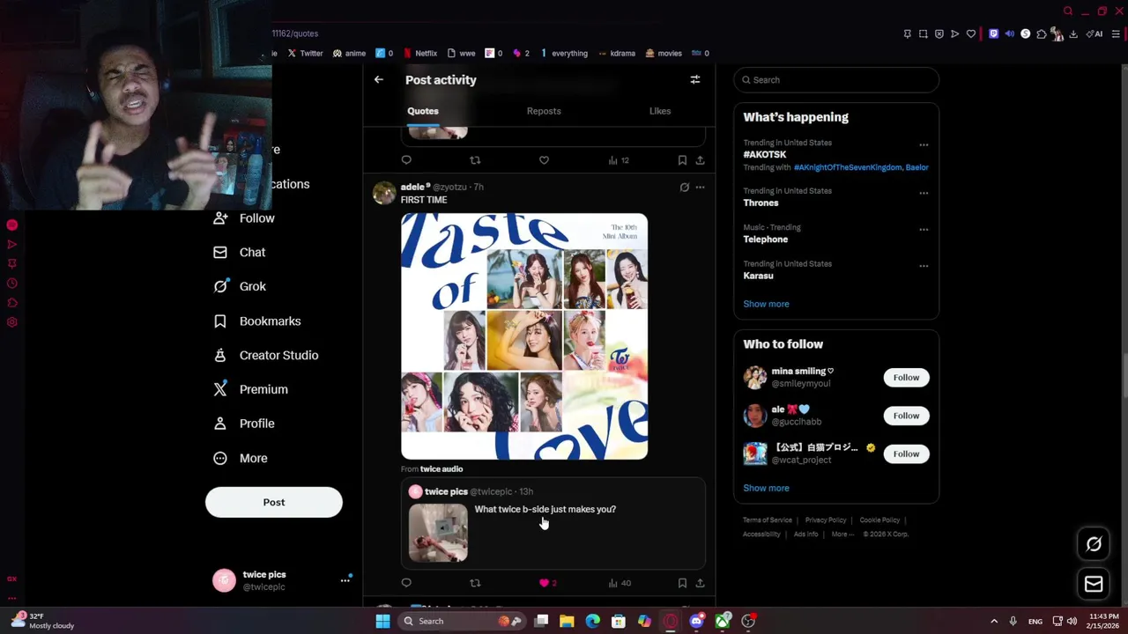This screenshot has width=1128, height=634.
Task: Open the #AKOTSK trending topic
Action: point(764,154)
